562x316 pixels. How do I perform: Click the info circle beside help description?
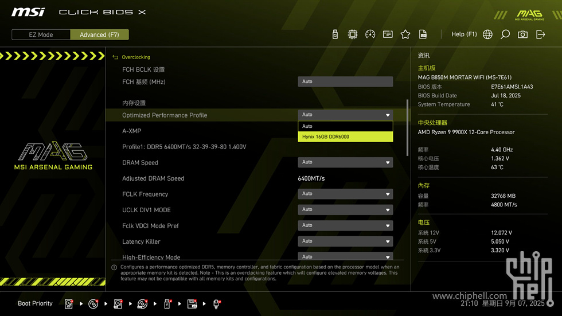(114, 267)
